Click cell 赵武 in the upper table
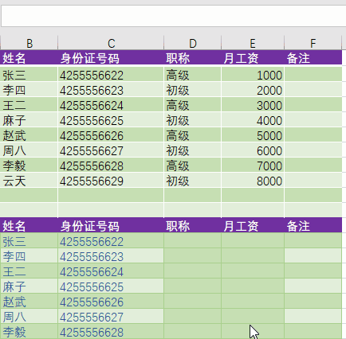Image resolution: width=346 pixels, height=339 pixels. pyautogui.click(x=29, y=135)
